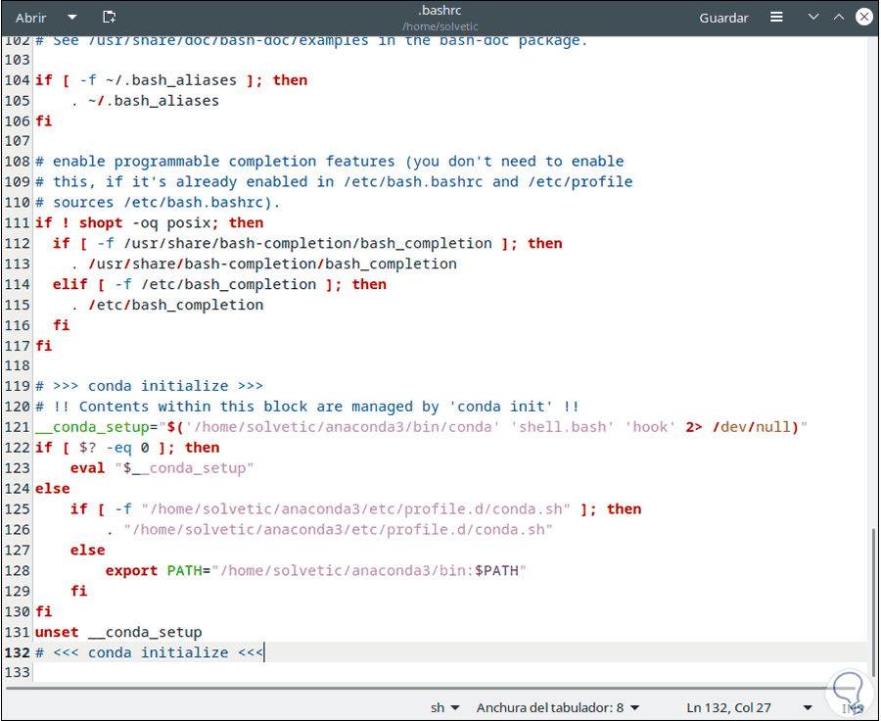Close the .bashrc editor window
Image resolution: width=881 pixels, height=721 pixels.
(x=864, y=17)
